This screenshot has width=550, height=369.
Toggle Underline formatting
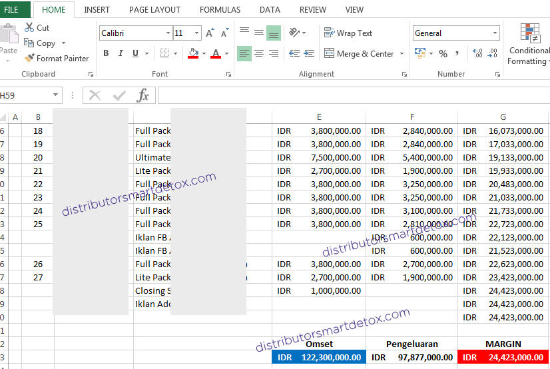pos(135,53)
